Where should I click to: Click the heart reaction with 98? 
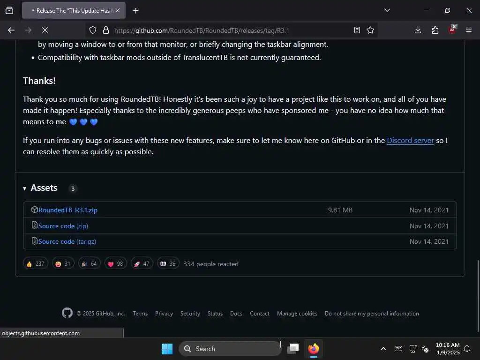115,264
